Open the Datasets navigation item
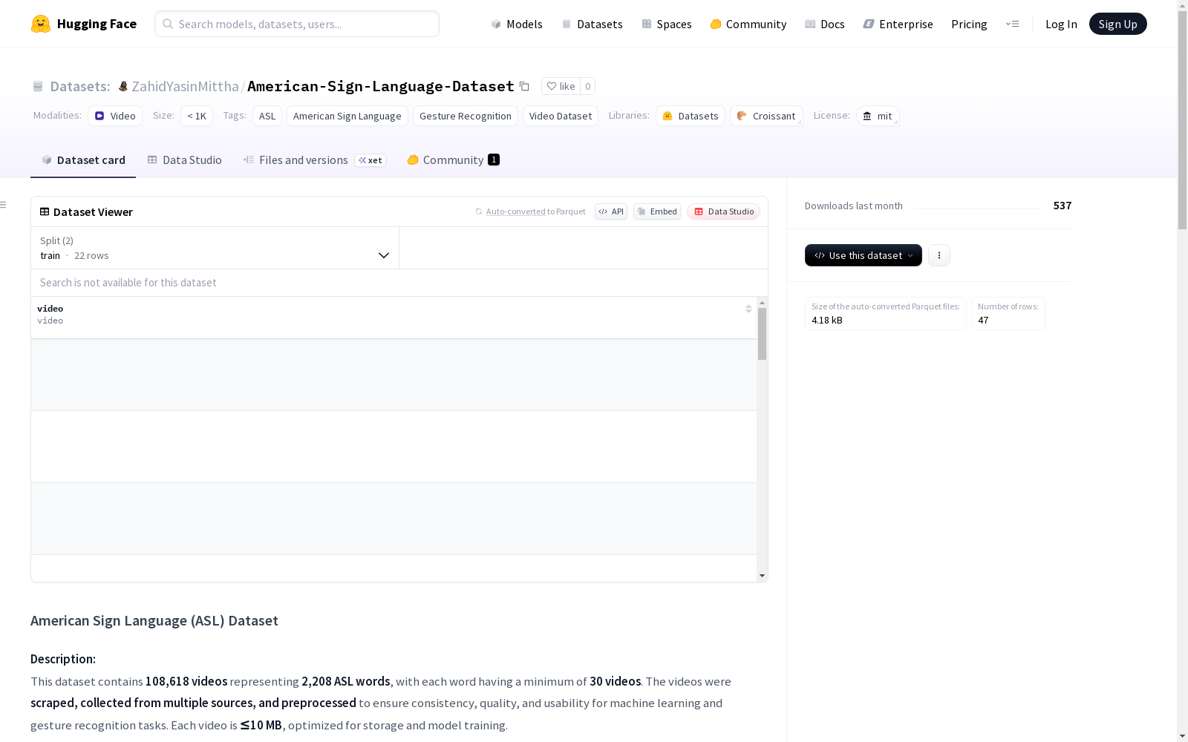This screenshot has width=1188, height=742. (592, 24)
